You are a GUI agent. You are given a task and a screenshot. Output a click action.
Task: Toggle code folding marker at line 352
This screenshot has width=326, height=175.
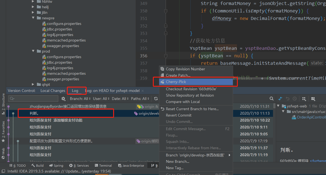click(166, 26)
